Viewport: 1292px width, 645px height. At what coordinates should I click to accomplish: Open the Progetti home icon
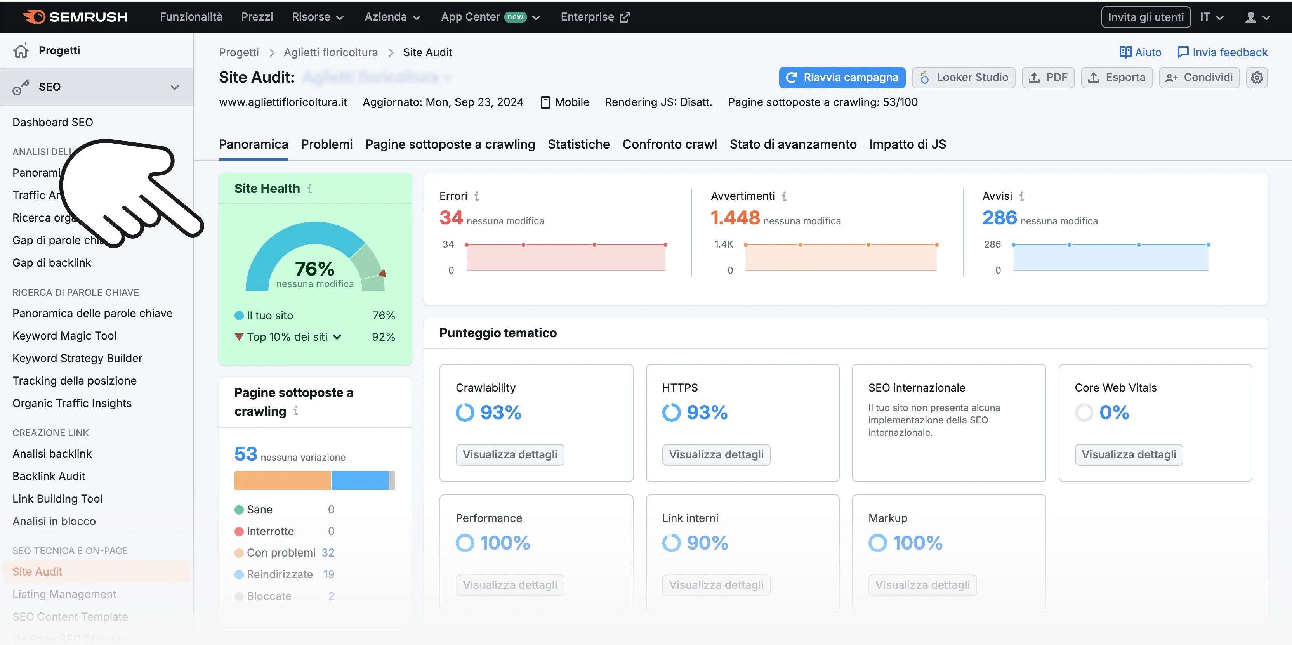[21, 50]
